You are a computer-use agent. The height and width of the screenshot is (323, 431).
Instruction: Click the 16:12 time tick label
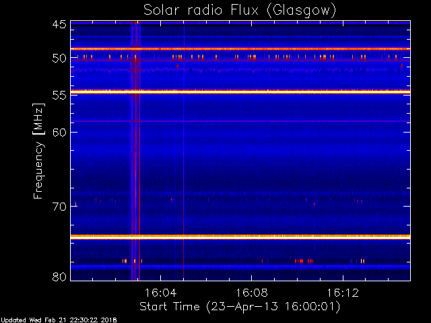[x=343, y=293]
